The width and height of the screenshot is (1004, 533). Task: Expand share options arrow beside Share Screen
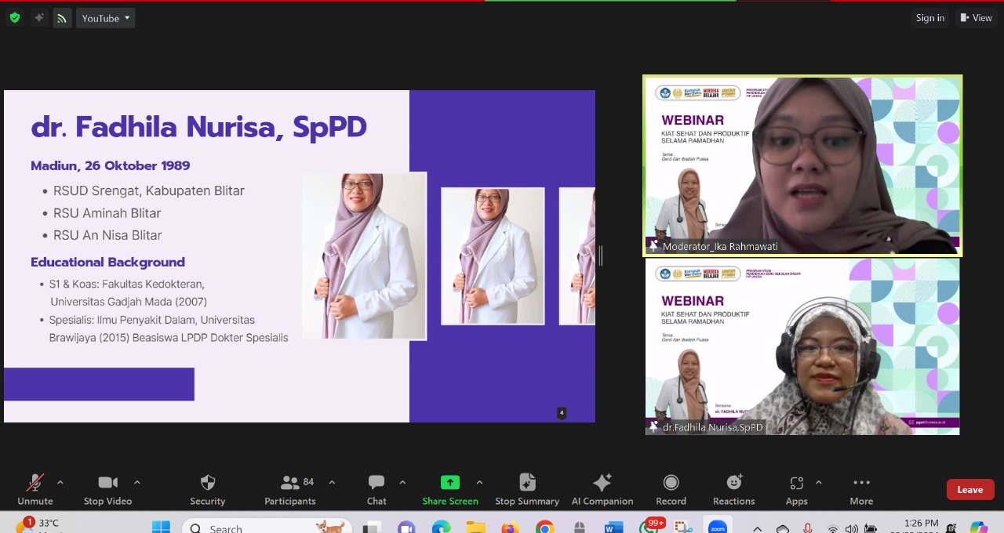(479, 483)
